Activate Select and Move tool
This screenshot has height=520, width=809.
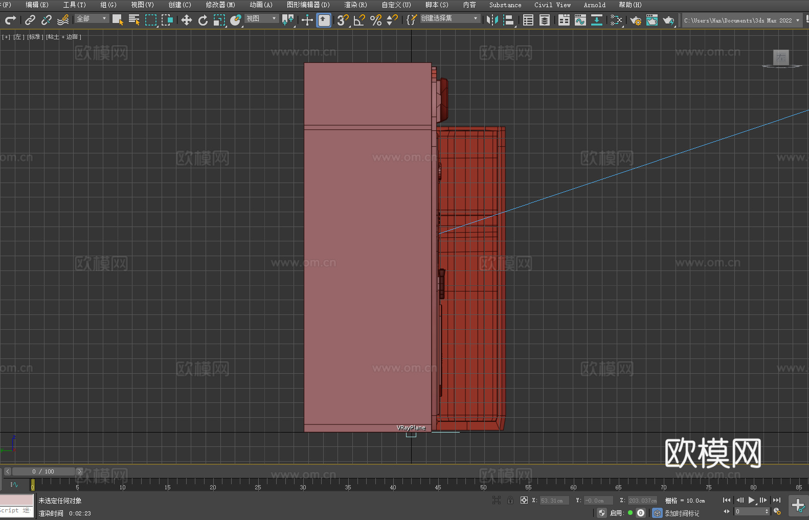(187, 20)
